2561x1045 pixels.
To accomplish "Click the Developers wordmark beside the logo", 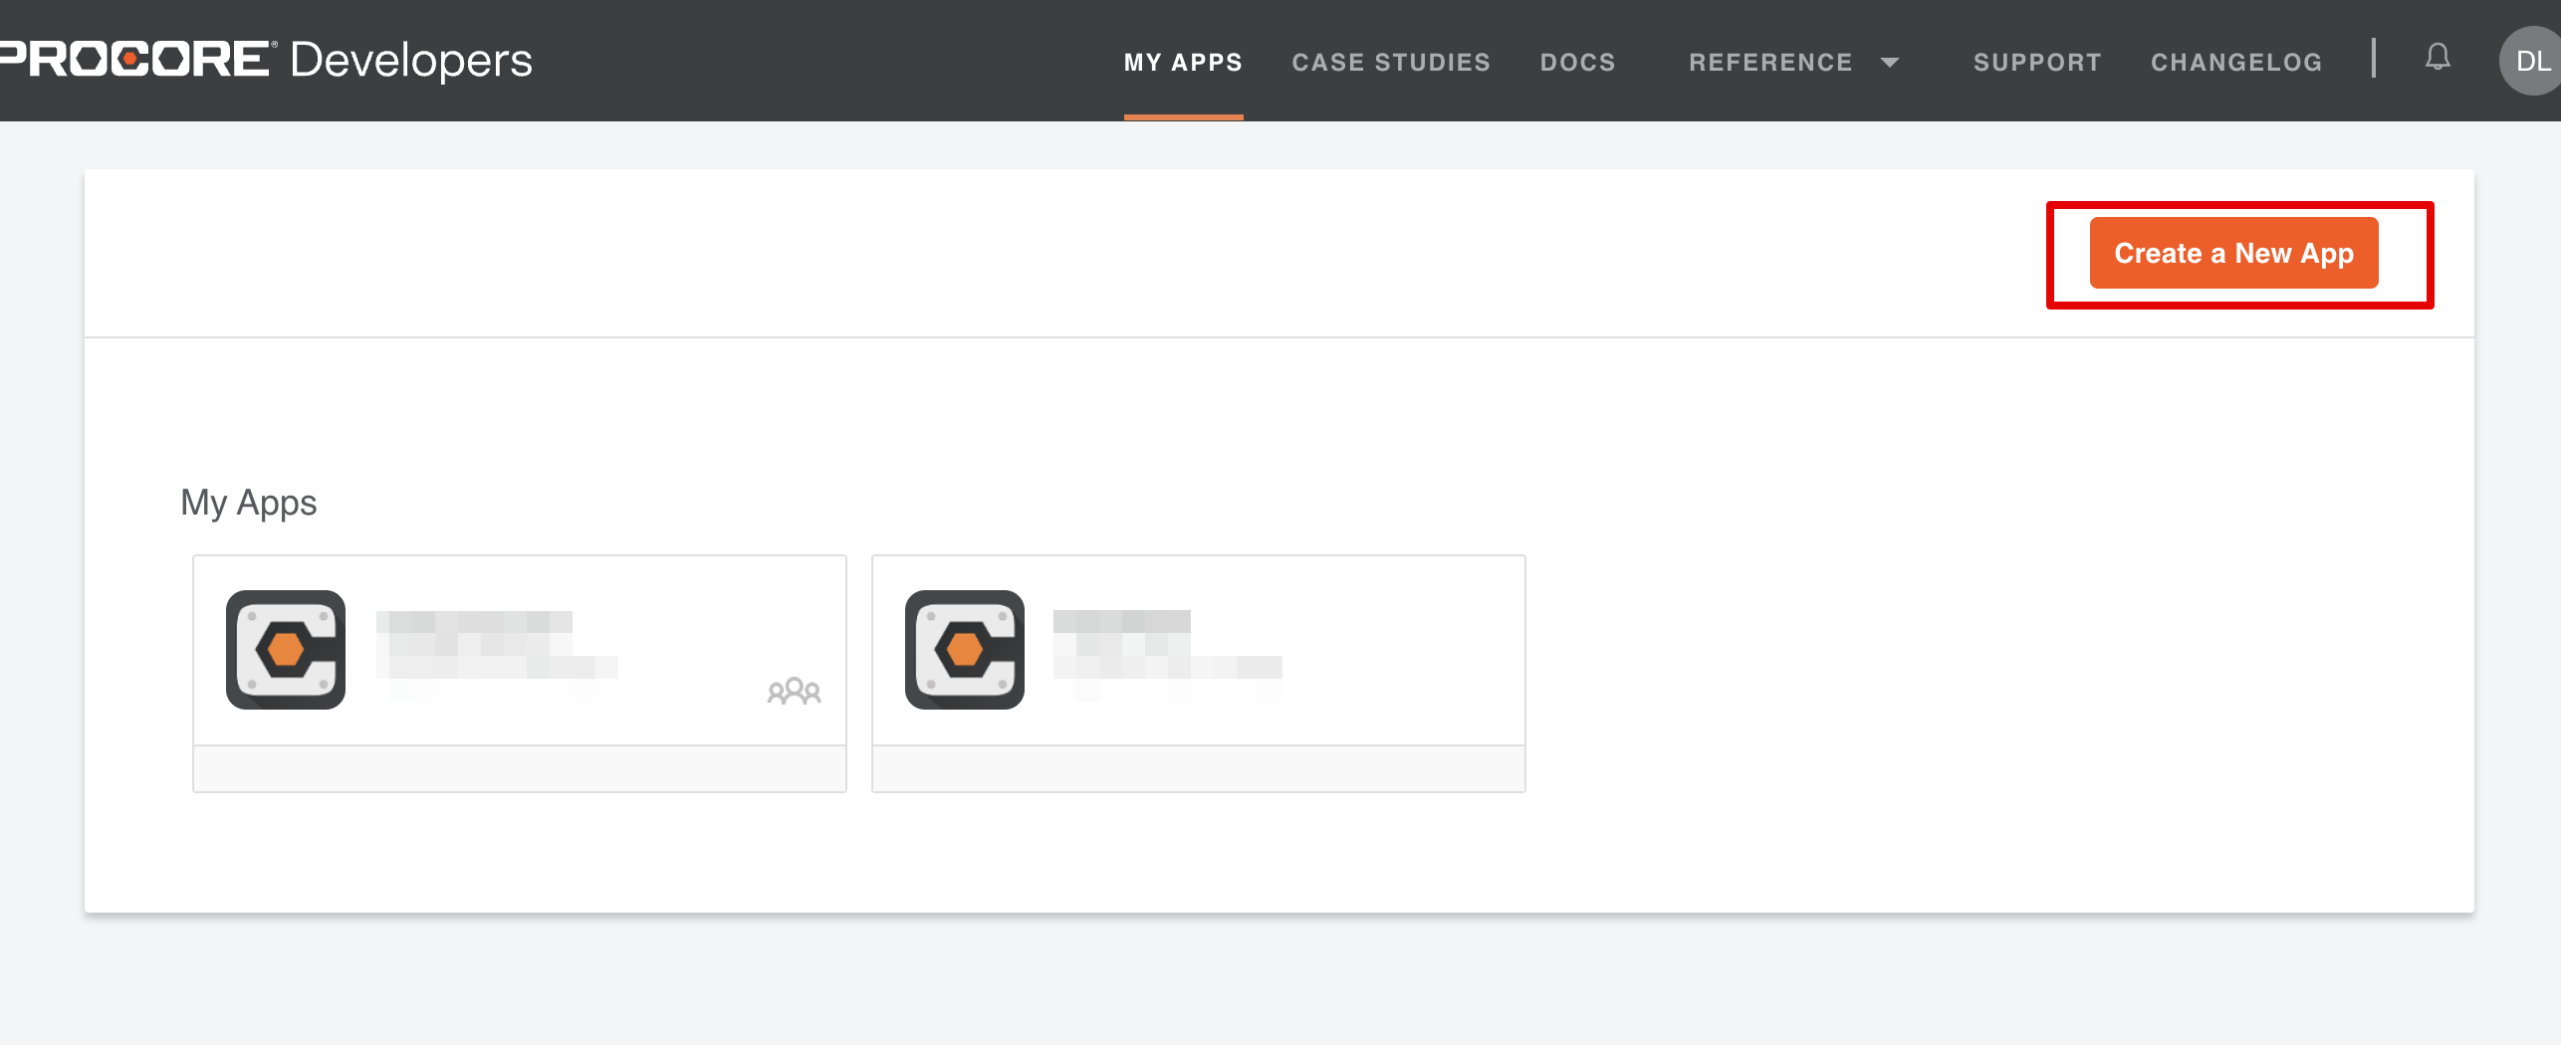I will point(411,61).
